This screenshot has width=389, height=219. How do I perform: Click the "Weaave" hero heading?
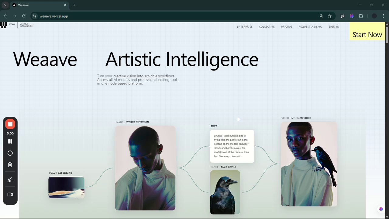coord(45,59)
